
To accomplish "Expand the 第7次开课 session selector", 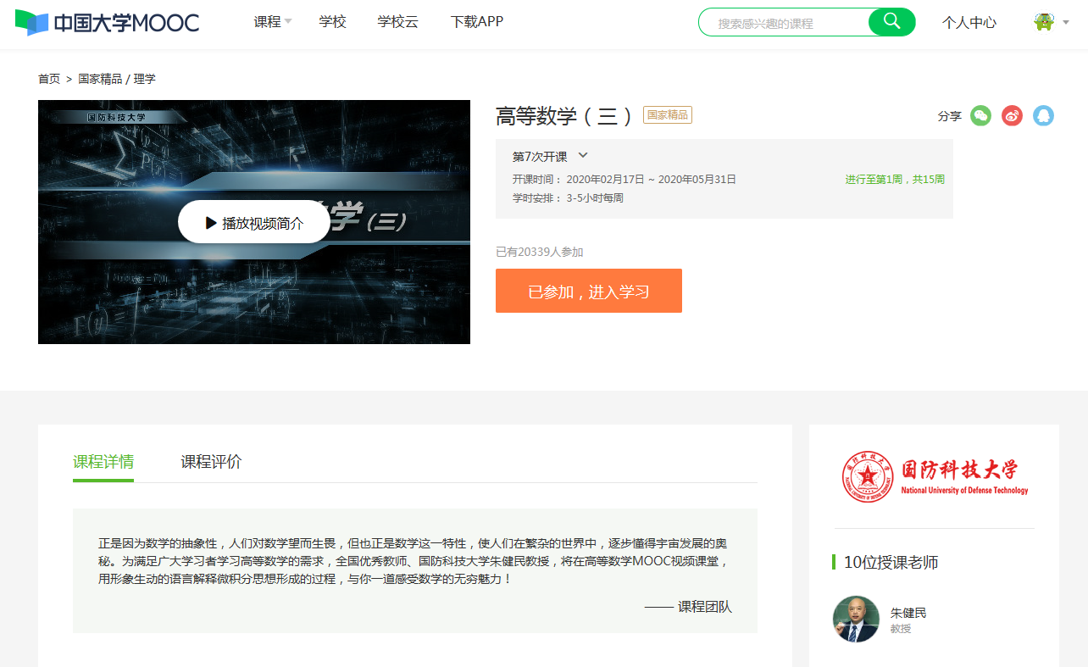I will pos(550,156).
